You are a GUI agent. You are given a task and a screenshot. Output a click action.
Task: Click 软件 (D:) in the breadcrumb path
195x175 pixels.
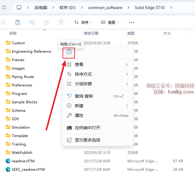[67, 8]
